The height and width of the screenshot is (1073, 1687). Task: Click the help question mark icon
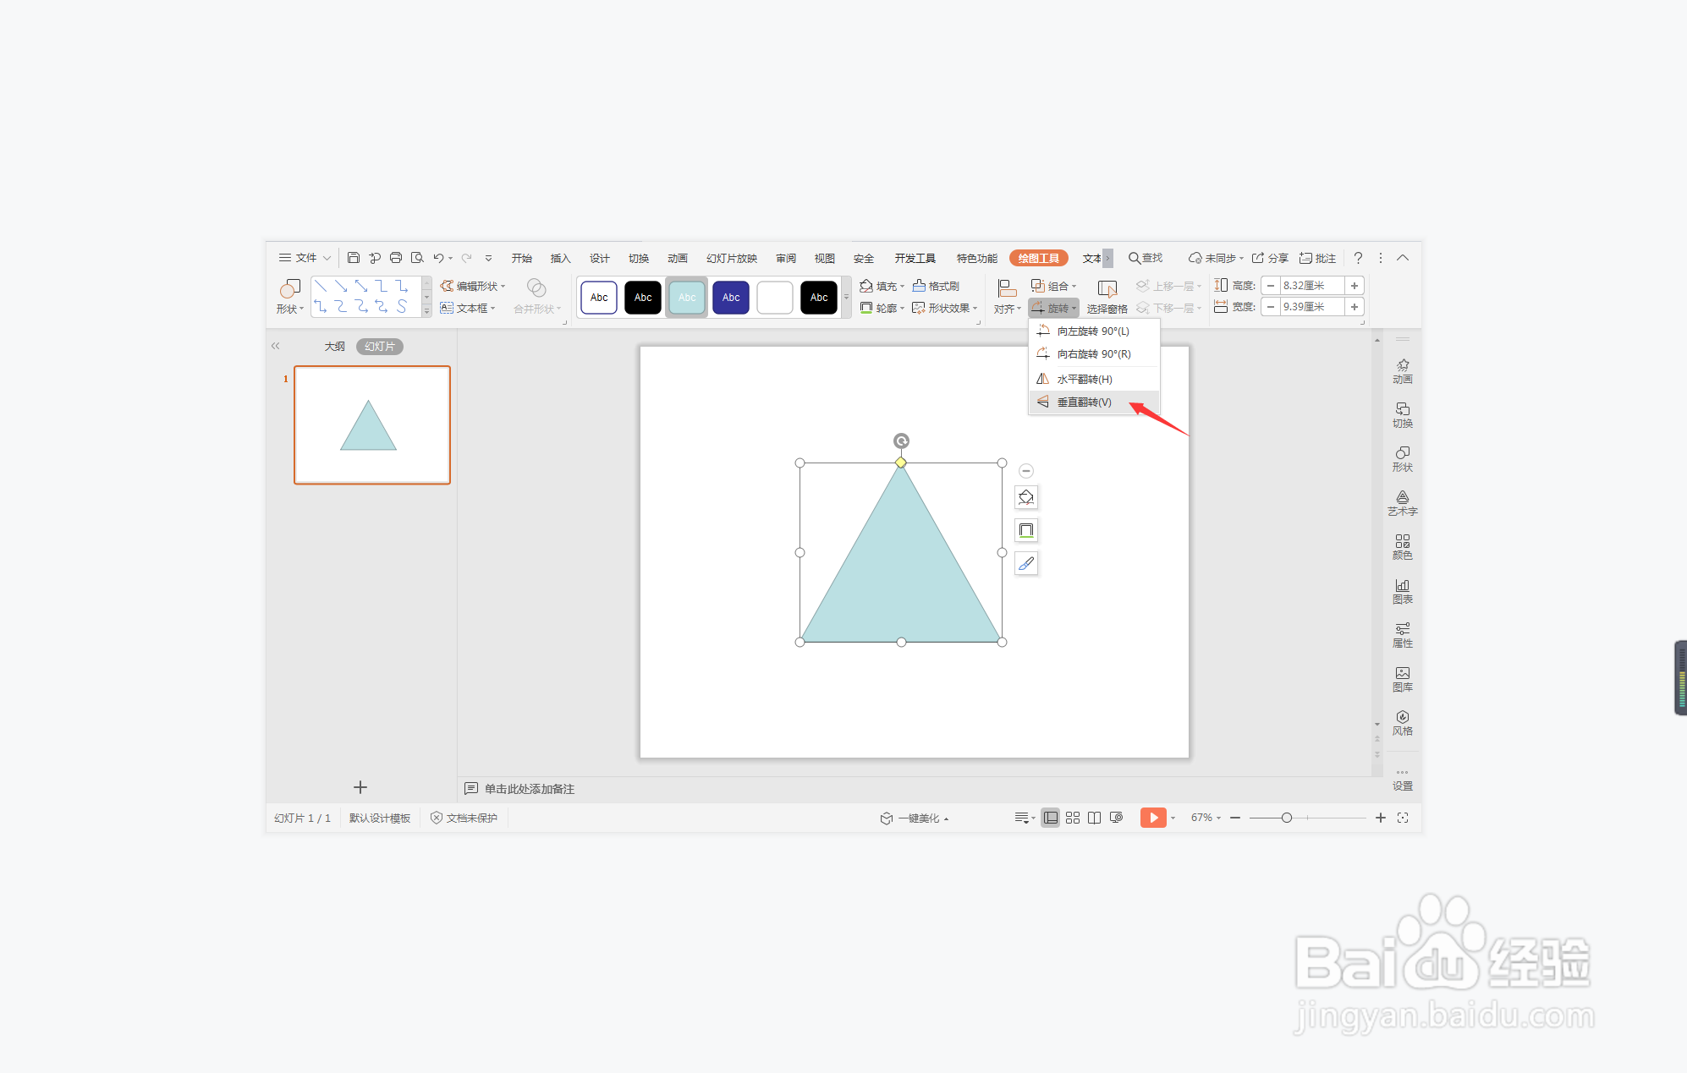tap(1358, 258)
